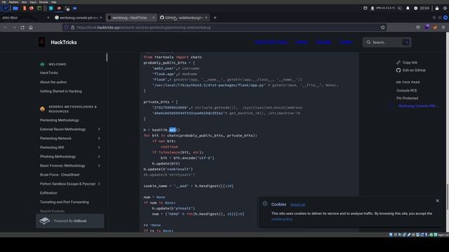
Task: Reload the current page
Action: pyautogui.click(x=22, y=27)
